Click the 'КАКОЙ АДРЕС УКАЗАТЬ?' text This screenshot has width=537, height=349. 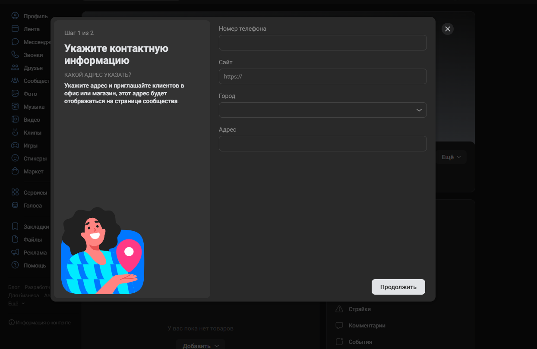click(x=98, y=75)
